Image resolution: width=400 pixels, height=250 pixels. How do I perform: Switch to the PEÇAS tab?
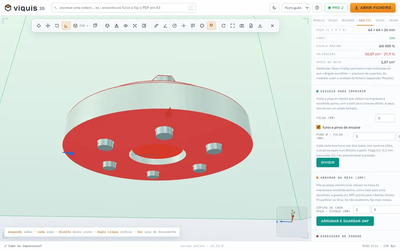pos(333,20)
